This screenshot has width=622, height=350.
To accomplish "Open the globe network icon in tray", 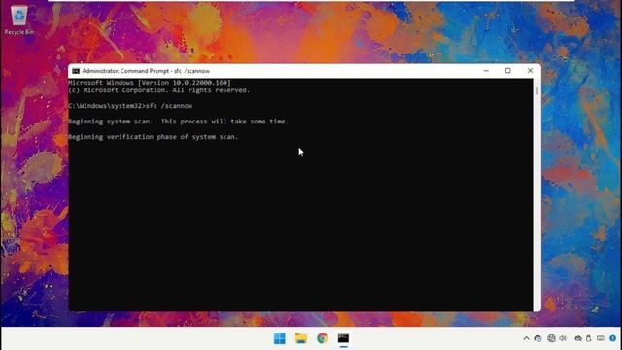I will (x=551, y=338).
